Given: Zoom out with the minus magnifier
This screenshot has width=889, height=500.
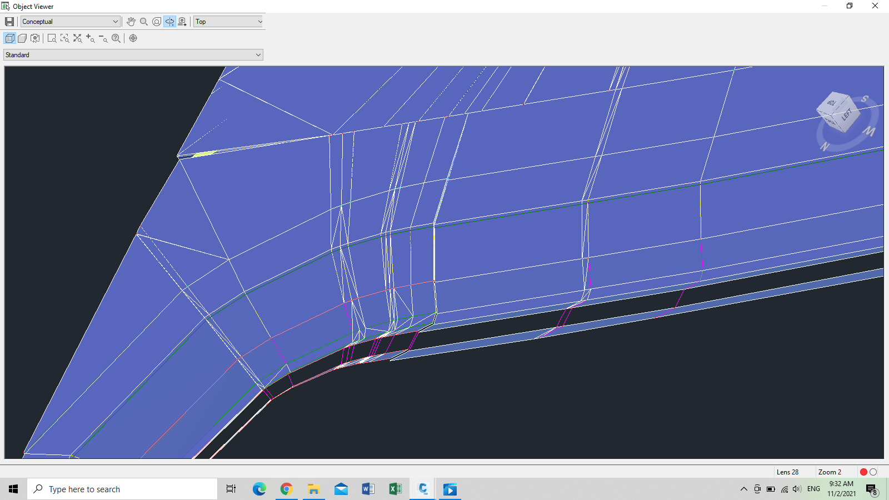Looking at the screenshot, I should 103,38.
